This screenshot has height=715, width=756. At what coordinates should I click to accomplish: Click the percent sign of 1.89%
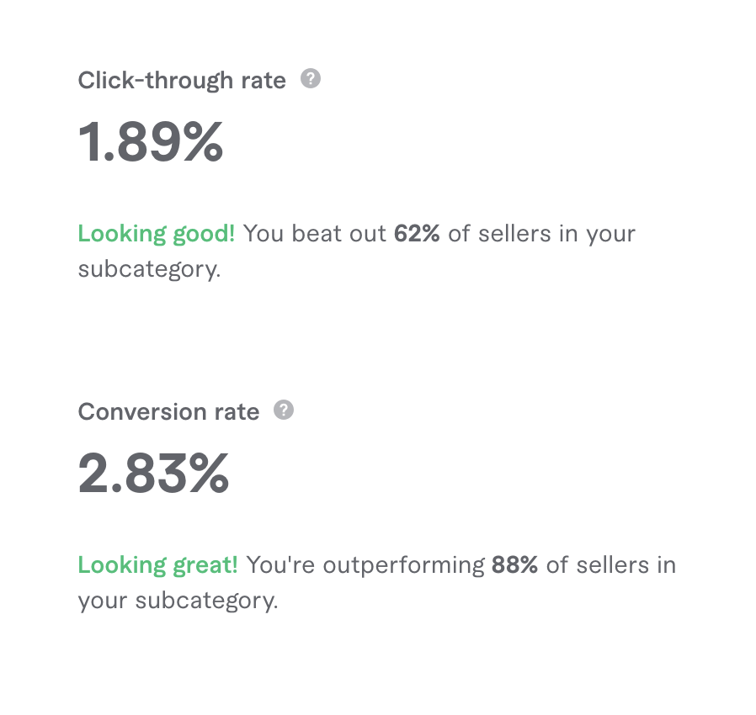pyautogui.click(x=203, y=141)
